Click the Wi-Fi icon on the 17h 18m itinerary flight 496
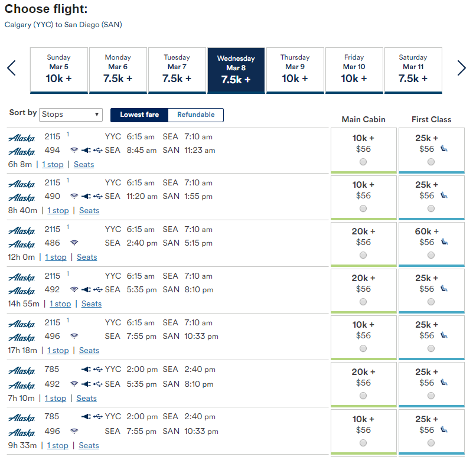The height and width of the screenshot is (457, 473). [74, 336]
